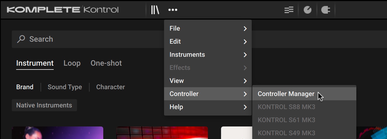The width and height of the screenshot is (387, 139).
Task: Click the Komplete Kontrol logo
Action: [63, 10]
